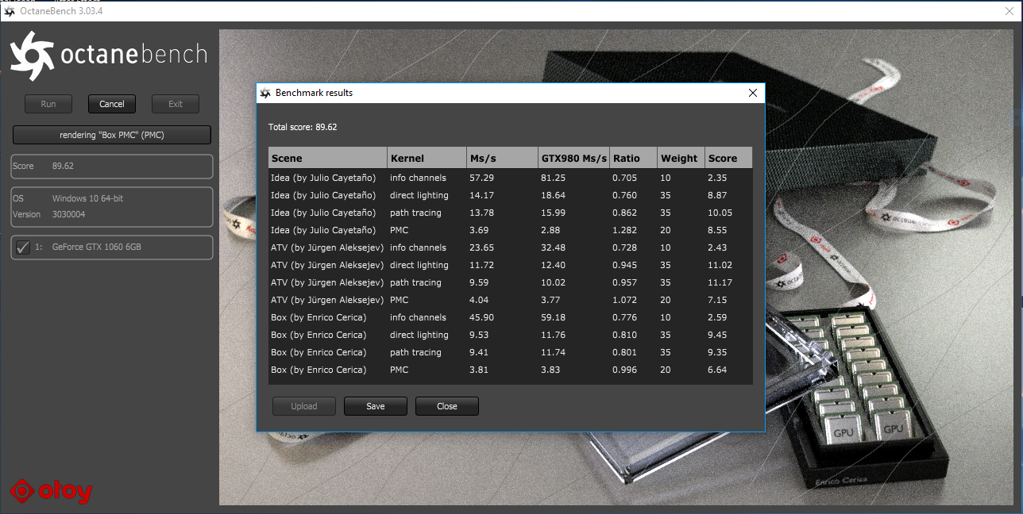Click the OctaneBench title bar icon
This screenshot has width=1023, height=514.
pyautogui.click(x=10, y=11)
